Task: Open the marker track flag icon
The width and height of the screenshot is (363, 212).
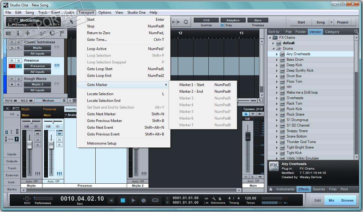Action: [62, 34]
